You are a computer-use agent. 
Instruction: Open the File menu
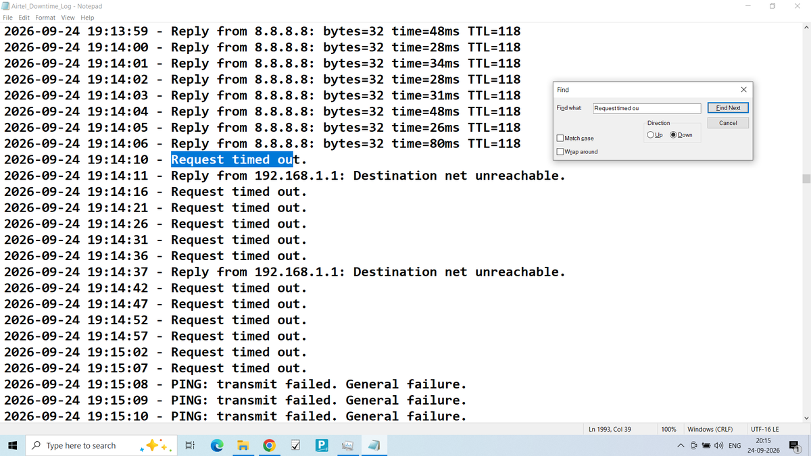click(x=8, y=18)
